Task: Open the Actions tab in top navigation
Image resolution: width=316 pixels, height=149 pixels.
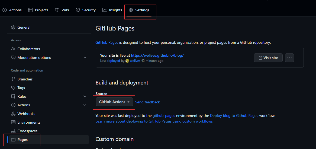Action: click(x=12, y=10)
